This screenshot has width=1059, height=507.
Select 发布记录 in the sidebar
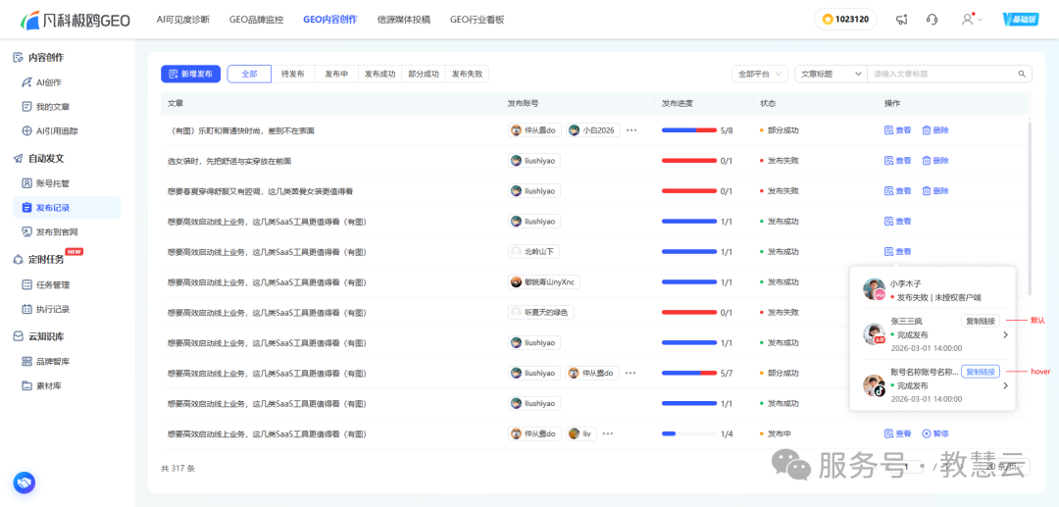pos(68,207)
